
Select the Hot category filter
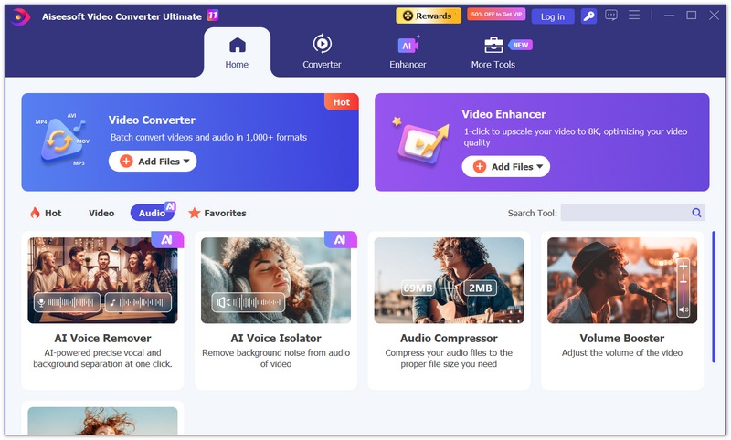click(x=46, y=214)
